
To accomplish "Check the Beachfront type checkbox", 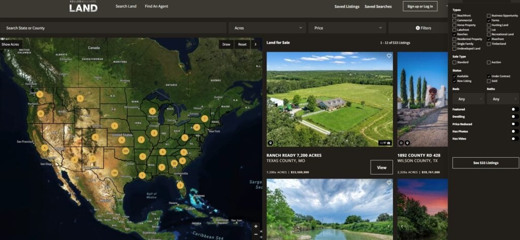I will 454,16.
